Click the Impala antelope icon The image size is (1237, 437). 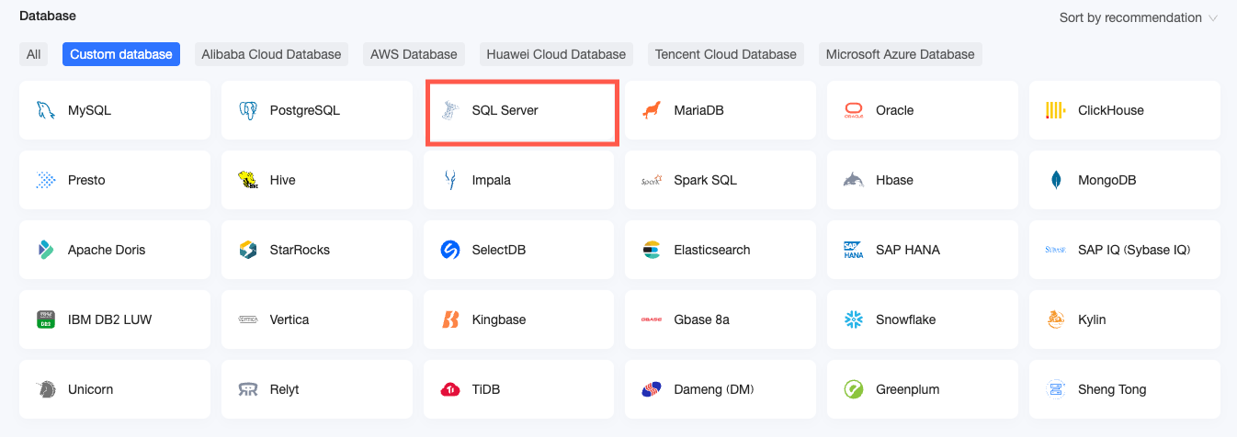(x=449, y=180)
